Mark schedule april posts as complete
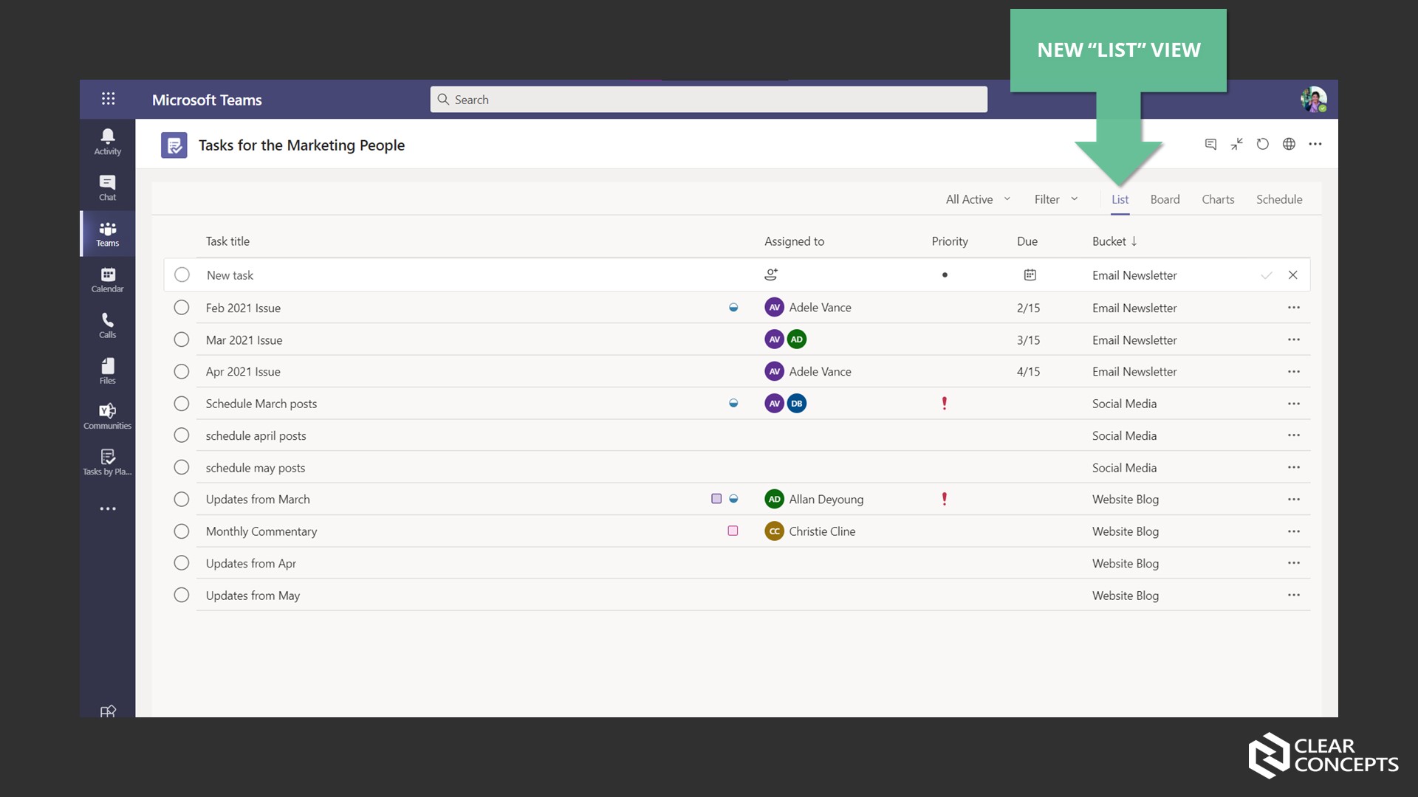 point(182,435)
